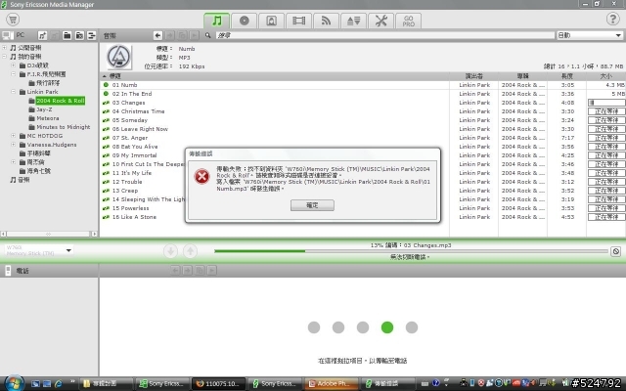Click the magnifier search icon
626x391 pixels.
click(x=208, y=35)
